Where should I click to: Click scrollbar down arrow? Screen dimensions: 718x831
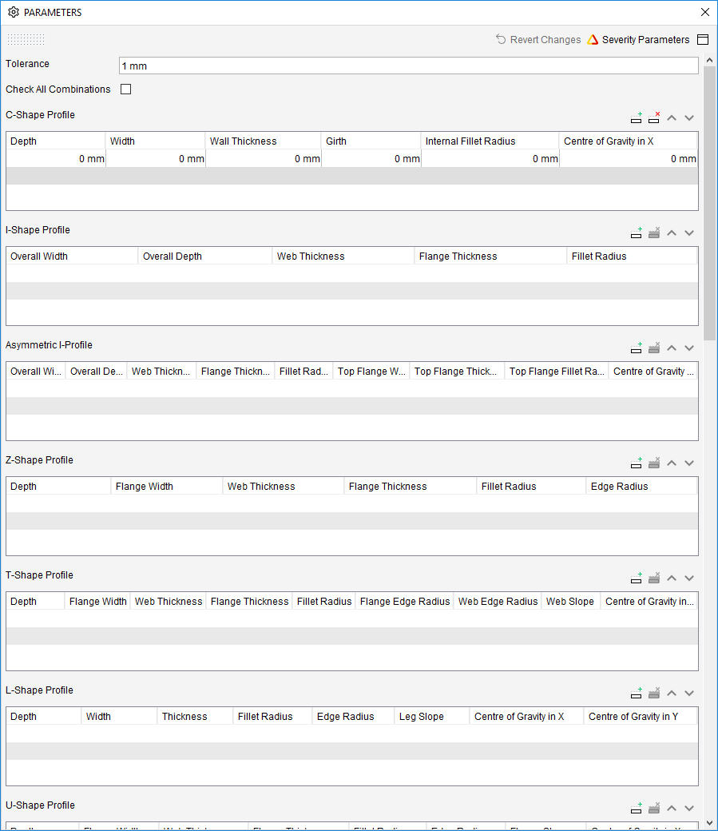(709, 823)
